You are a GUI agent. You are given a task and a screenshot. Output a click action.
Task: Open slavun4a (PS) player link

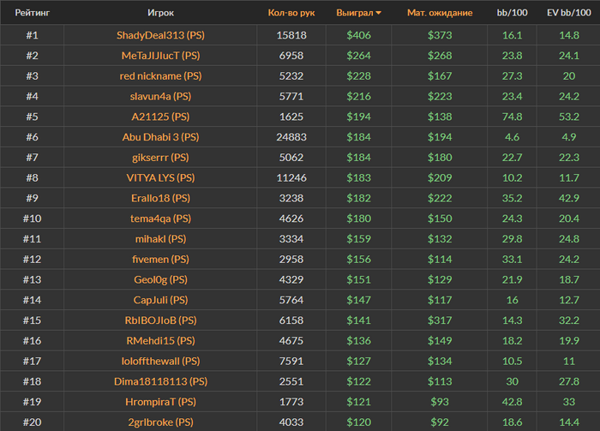click(160, 97)
